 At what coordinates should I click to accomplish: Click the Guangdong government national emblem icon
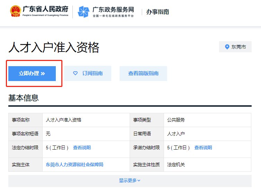click(x=15, y=11)
